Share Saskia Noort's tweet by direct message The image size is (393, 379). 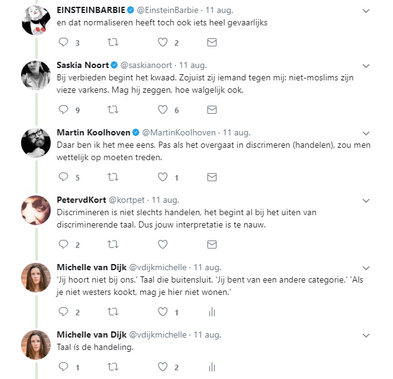(x=212, y=109)
